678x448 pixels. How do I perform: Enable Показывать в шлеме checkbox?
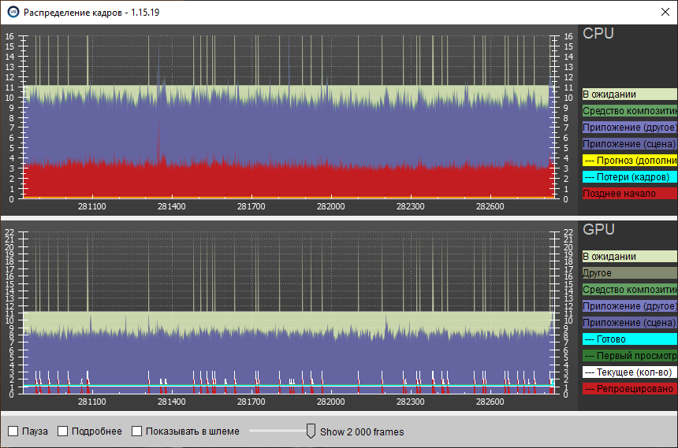pyautogui.click(x=136, y=431)
